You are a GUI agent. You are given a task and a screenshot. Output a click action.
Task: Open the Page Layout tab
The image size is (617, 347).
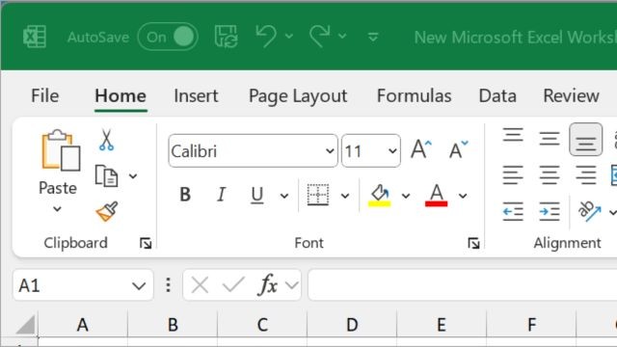(298, 96)
